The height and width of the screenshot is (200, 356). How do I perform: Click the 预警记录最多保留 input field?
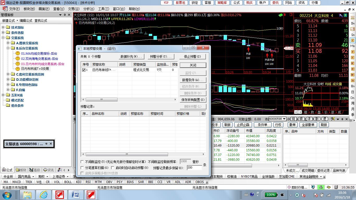194,168
